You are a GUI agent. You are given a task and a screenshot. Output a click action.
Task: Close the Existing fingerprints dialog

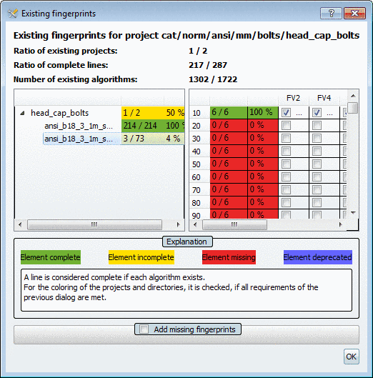click(354, 14)
